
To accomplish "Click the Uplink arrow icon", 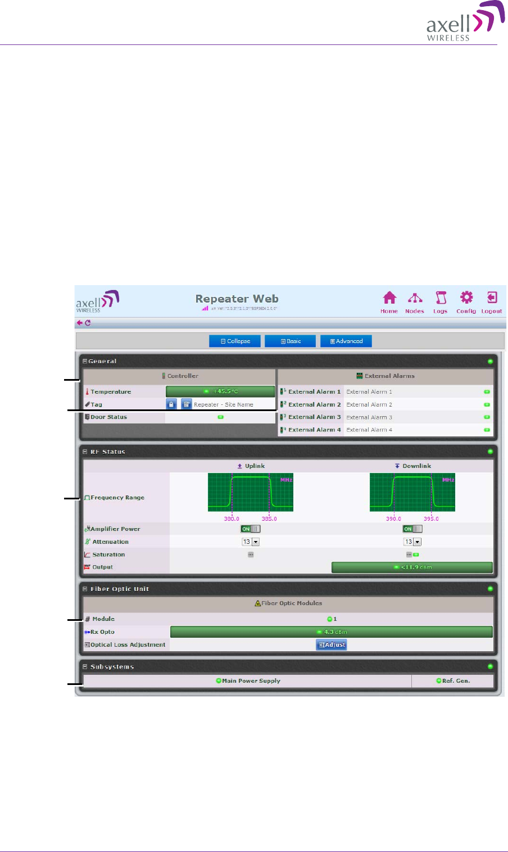I will coord(240,466).
